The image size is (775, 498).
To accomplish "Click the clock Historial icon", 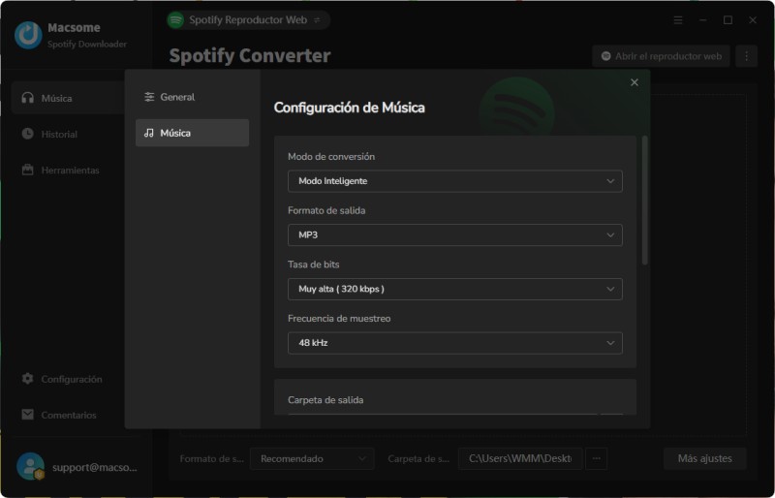I will coord(28,134).
